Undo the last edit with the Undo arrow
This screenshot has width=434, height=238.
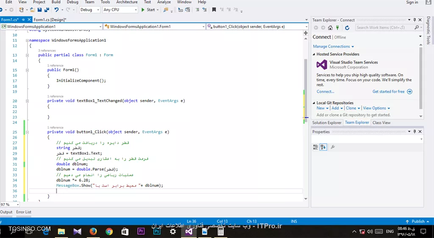pyautogui.click(x=56, y=10)
